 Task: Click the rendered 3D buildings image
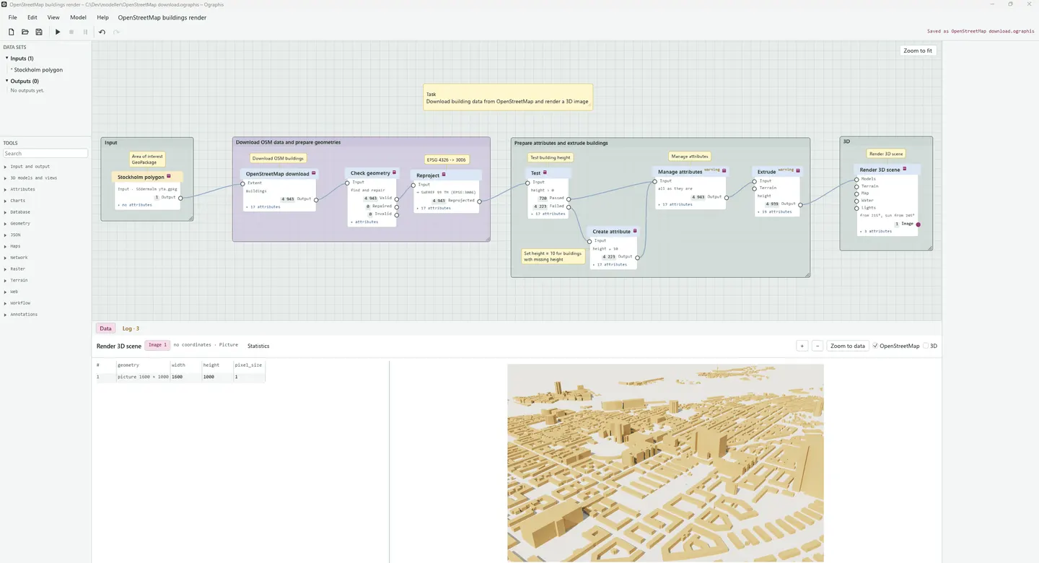[x=665, y=463]
